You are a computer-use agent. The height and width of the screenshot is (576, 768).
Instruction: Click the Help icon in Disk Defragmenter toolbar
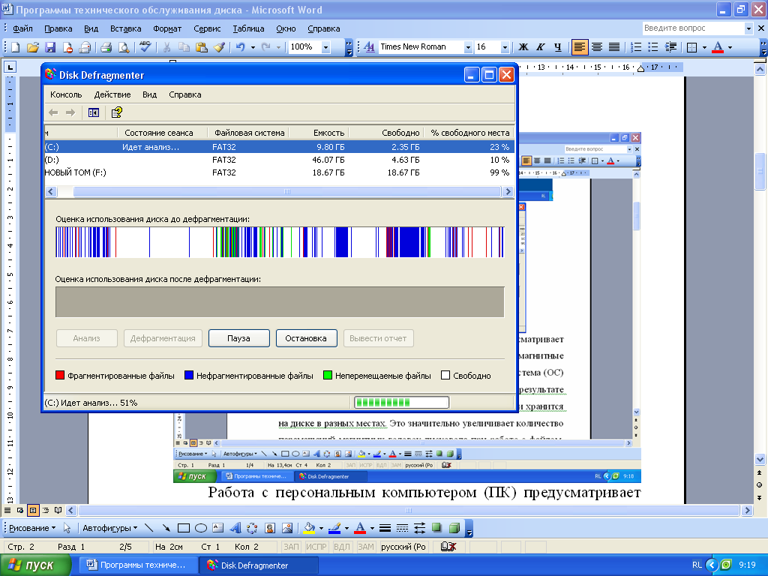click(x=117, y=112)
